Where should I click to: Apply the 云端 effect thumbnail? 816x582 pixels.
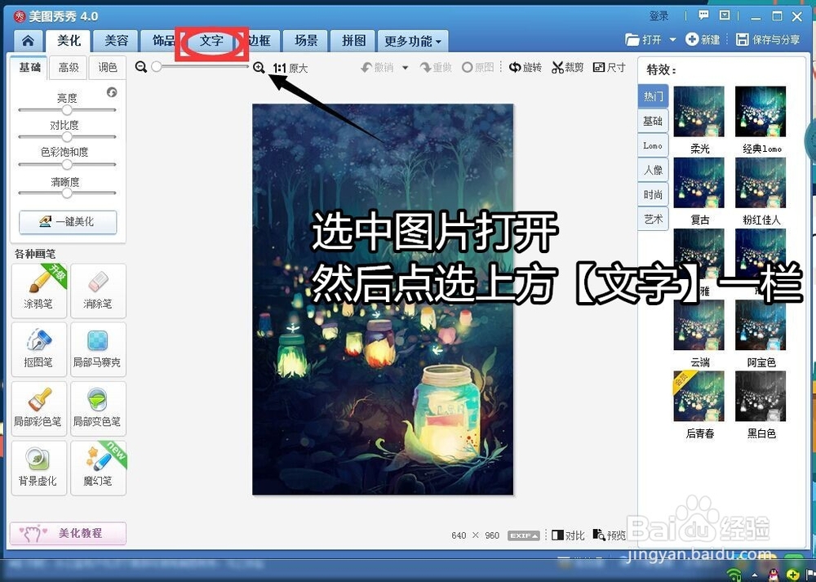pyautogui.click(x=699, y=326)
